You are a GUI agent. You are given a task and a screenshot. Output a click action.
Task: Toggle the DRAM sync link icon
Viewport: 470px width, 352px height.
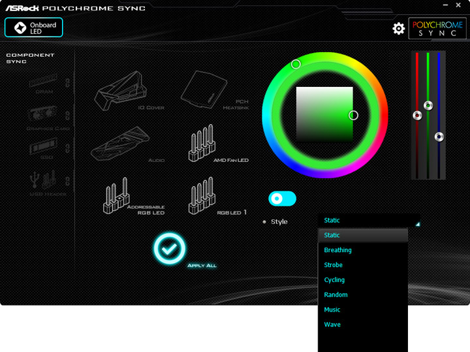(x=68, y=83)
